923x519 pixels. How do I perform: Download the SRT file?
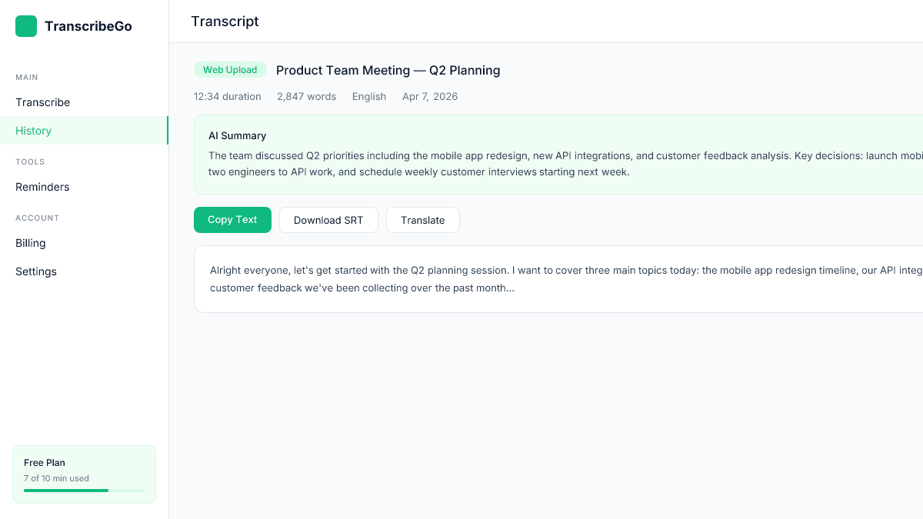tap(328, 220)
